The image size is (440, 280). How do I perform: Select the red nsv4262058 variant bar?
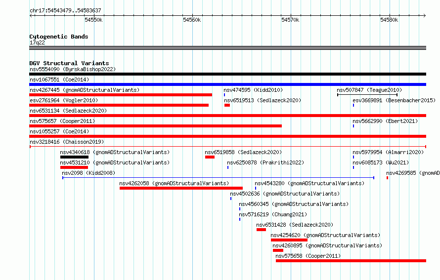point(181,188)
